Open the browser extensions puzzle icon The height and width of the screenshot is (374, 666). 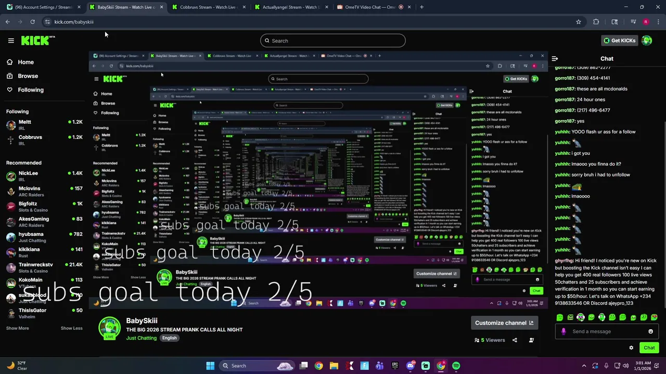596,22
